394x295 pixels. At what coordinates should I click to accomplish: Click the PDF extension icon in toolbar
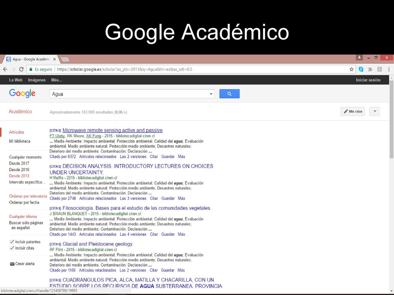tap(379, 69)
